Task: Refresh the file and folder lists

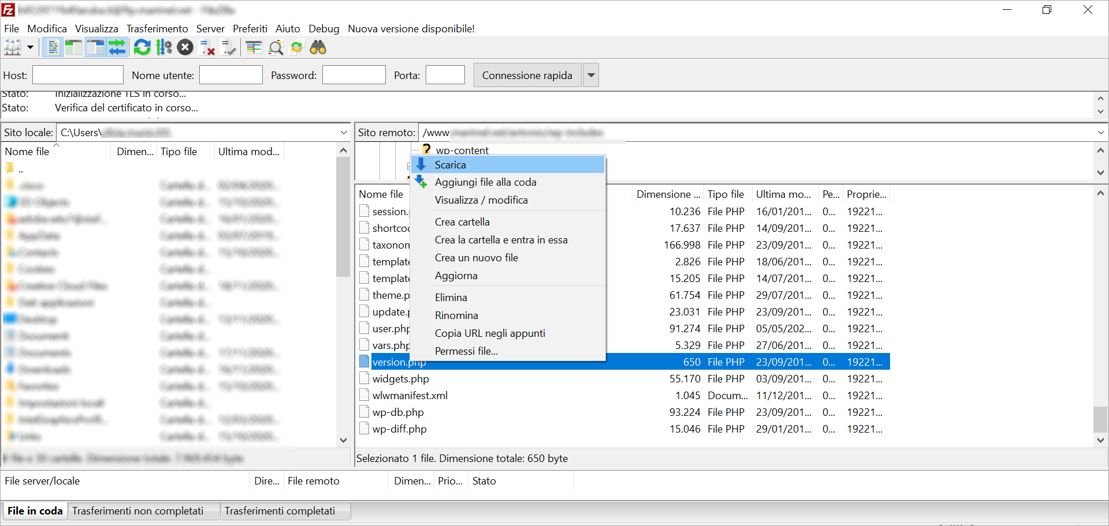Action: pos(142,47)
